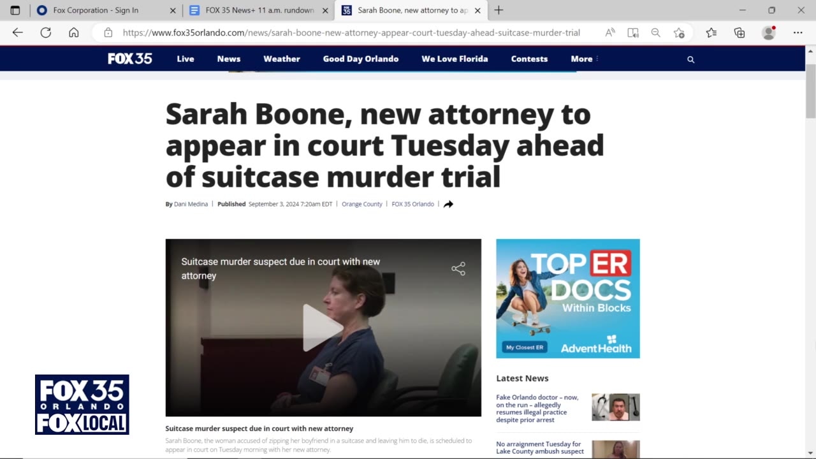
Task: Open the browser profile avatar
Action: coord(769,33)
